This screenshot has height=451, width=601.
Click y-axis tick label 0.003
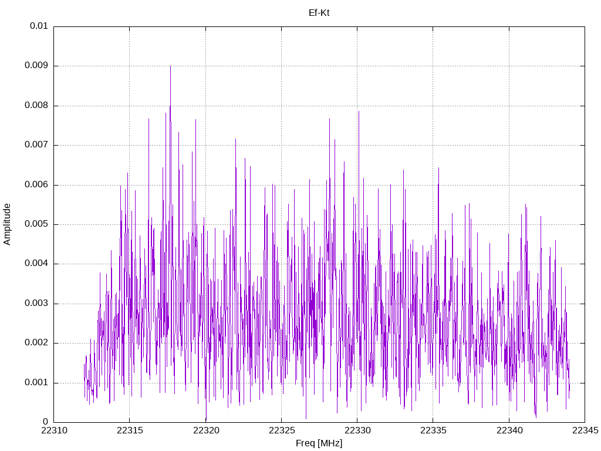click(36, 304)
